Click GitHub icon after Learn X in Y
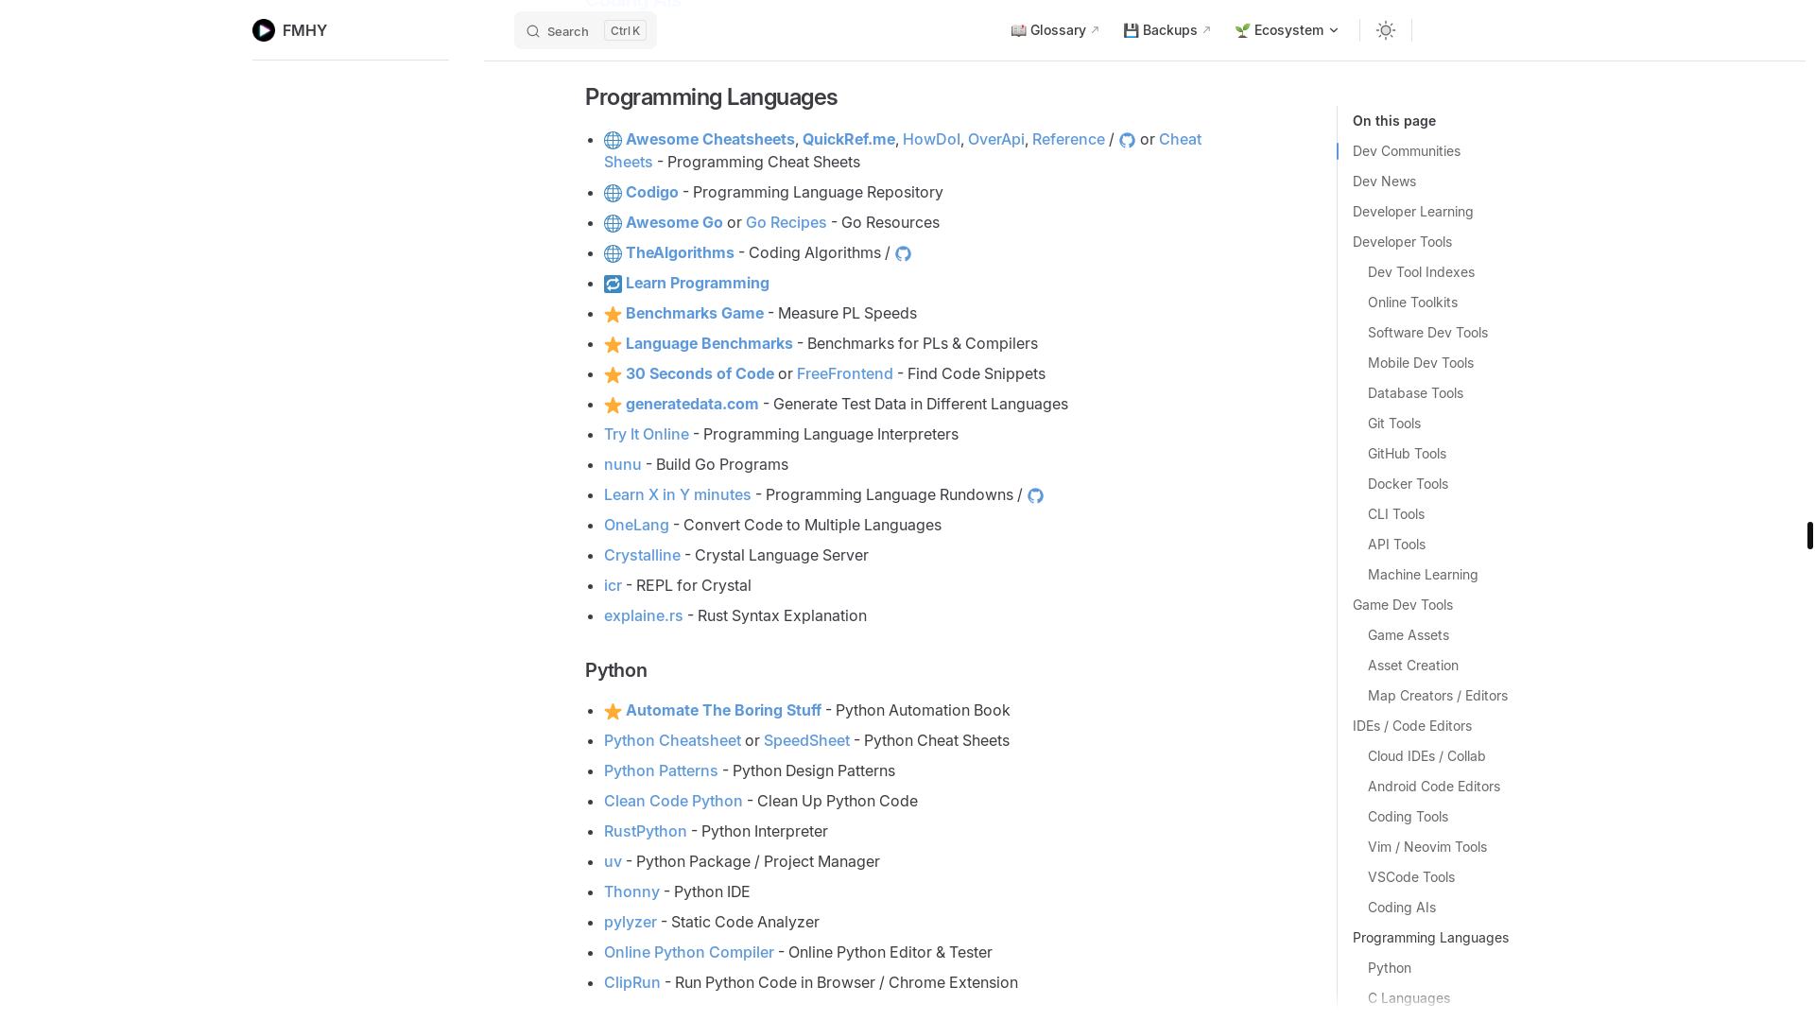The image size is (1815, 1021). (x=1035, y=495)
